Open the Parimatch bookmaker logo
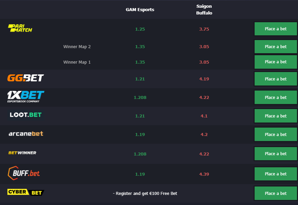 click(20, 28)
